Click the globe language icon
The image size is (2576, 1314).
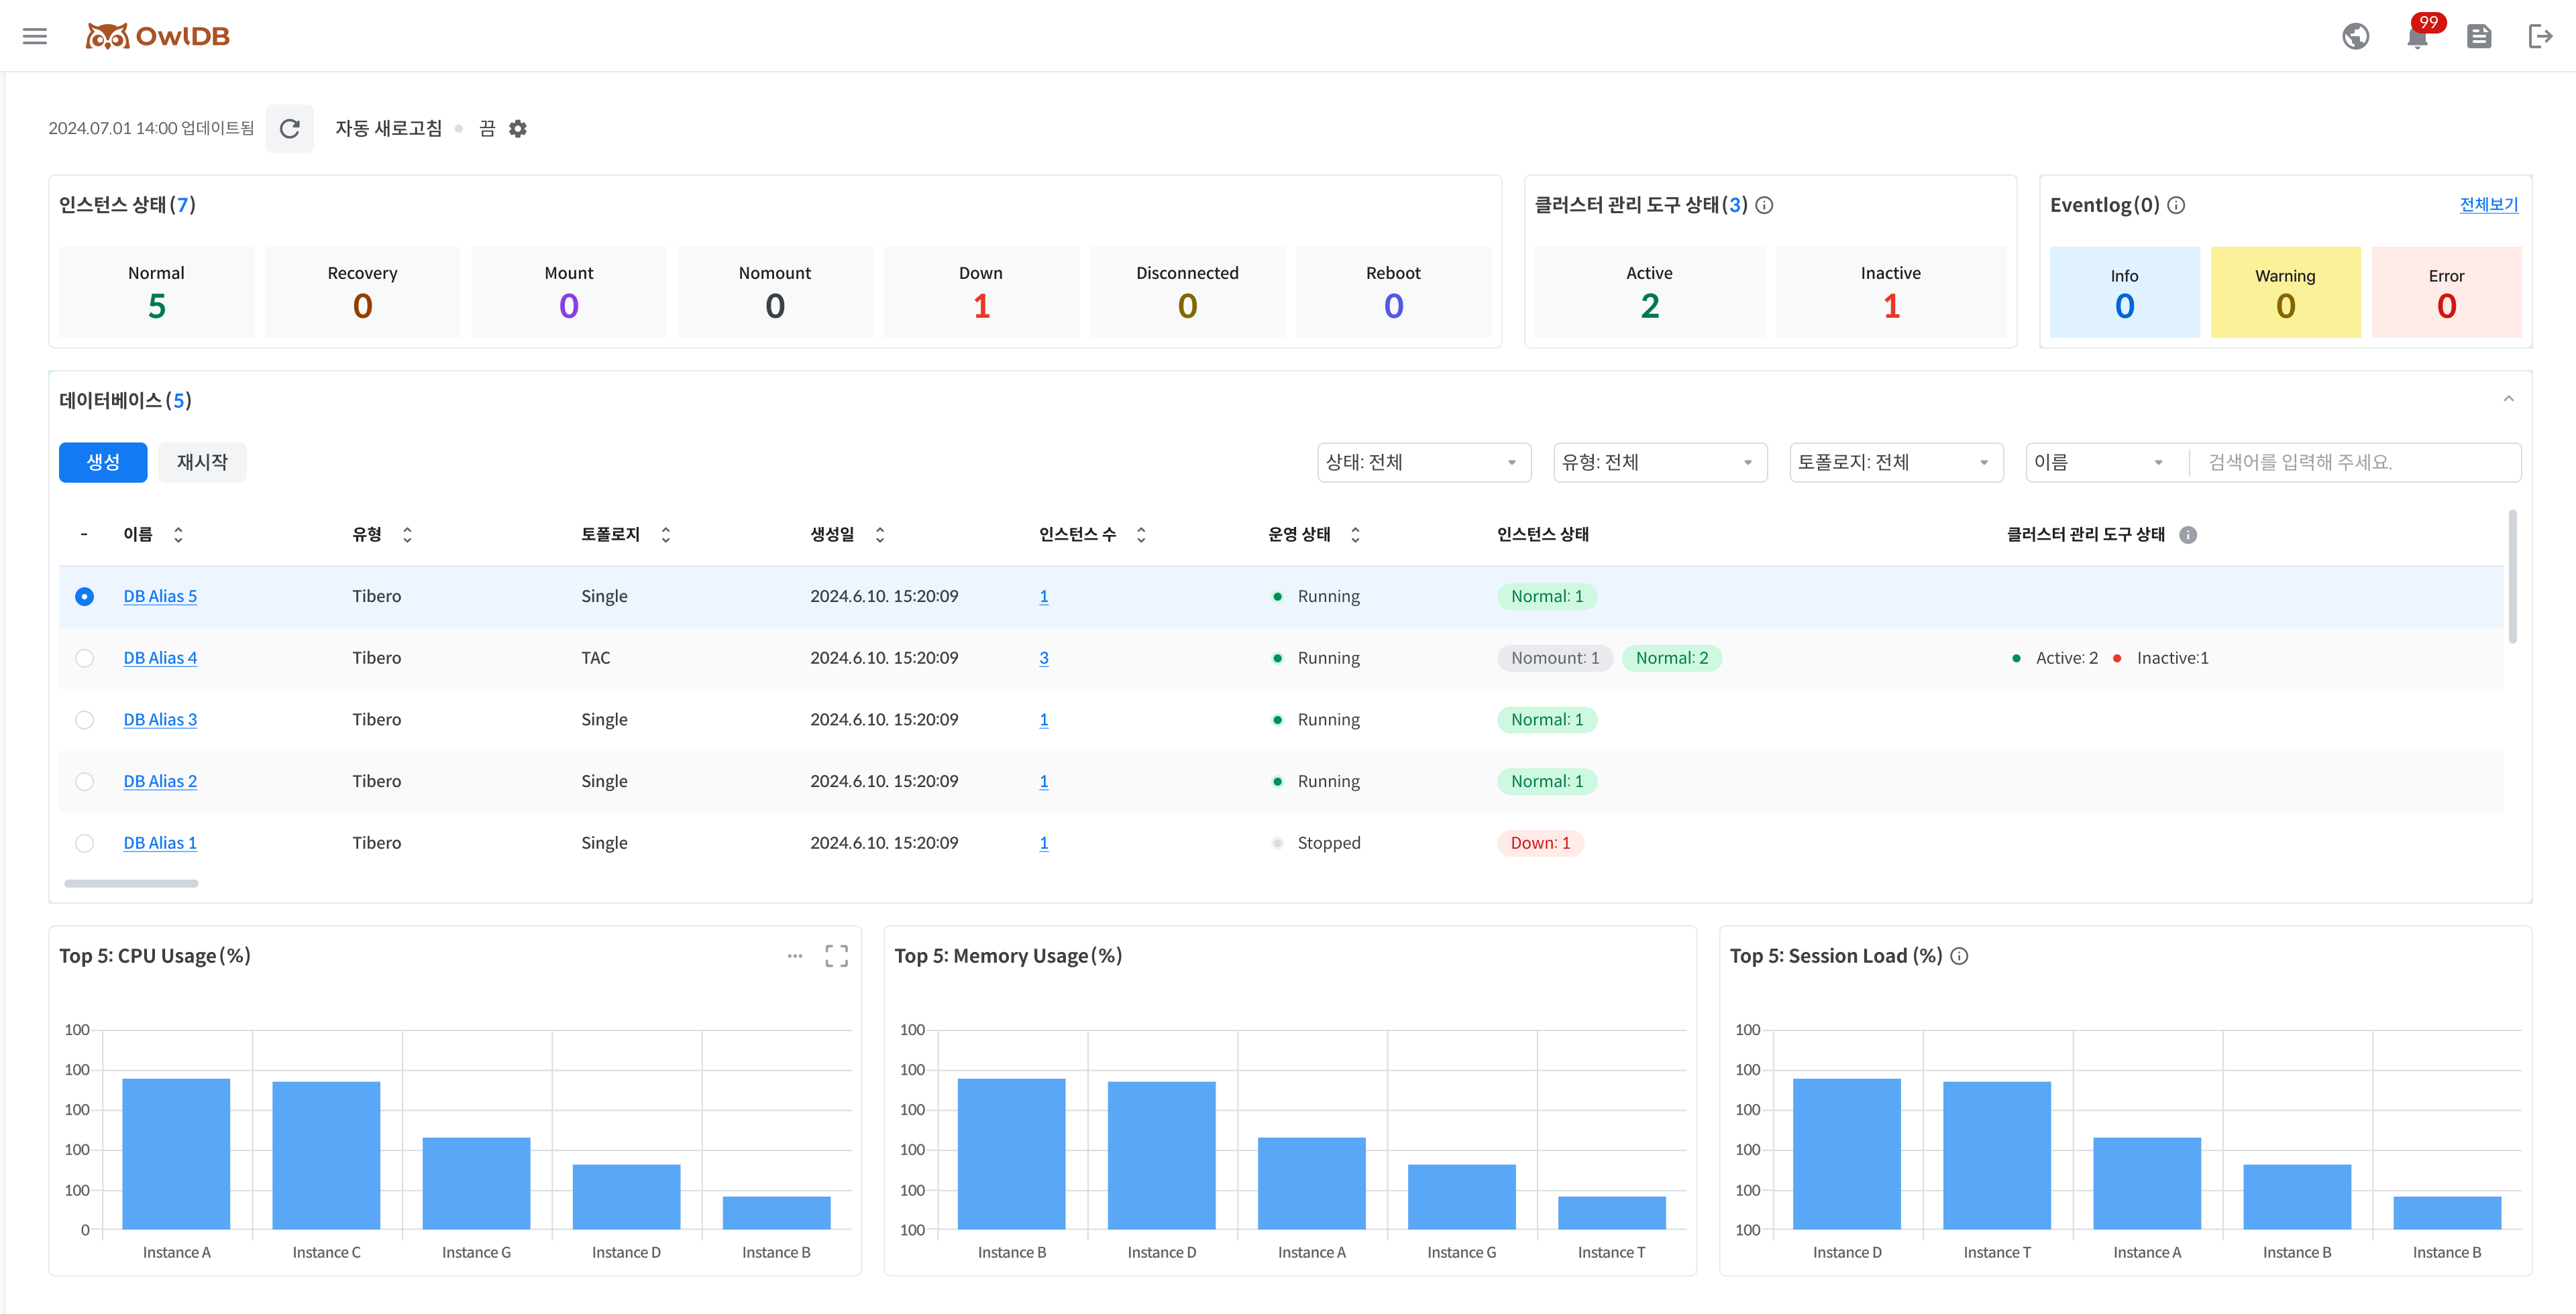pos(2355,37)
